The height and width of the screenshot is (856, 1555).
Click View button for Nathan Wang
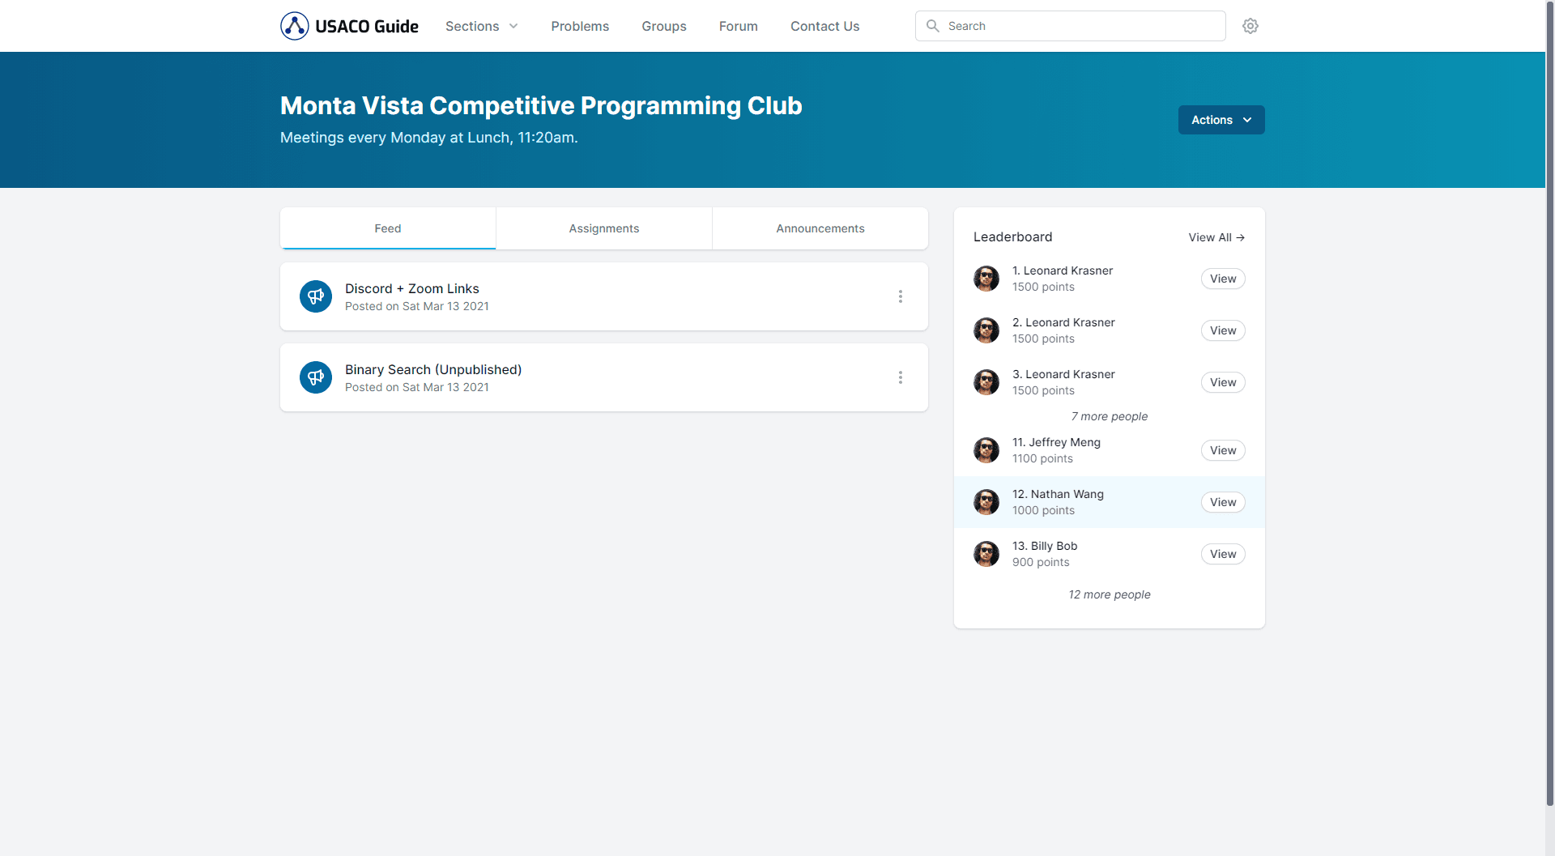click(x=1222, y=502)
